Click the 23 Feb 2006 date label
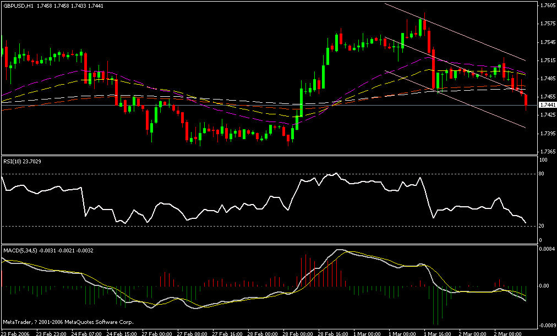 tap(14, 333)
